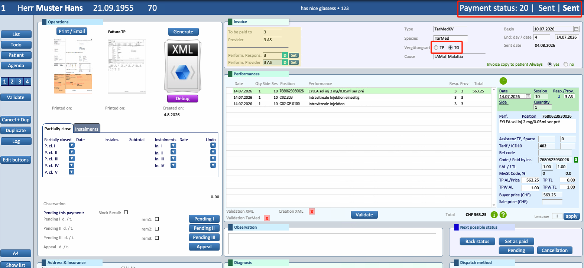Image resolution: width=584 pixels, height=268 pixels.
Task: Open Agenda from the sidebar
Action: [x=16, y=65]
